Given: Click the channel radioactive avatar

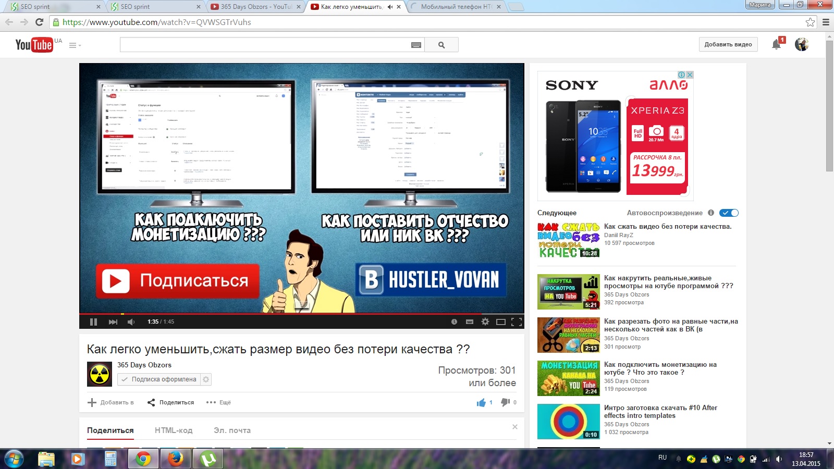Looking at the screenshot, I should click(100, 374).
